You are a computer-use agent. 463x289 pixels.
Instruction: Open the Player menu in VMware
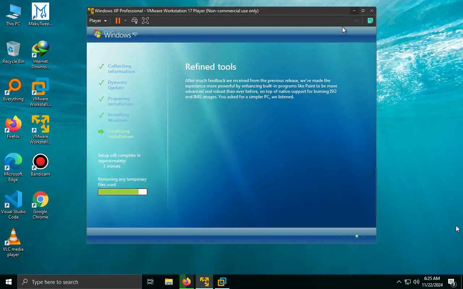pyautogui.click(x=98, y=21)
